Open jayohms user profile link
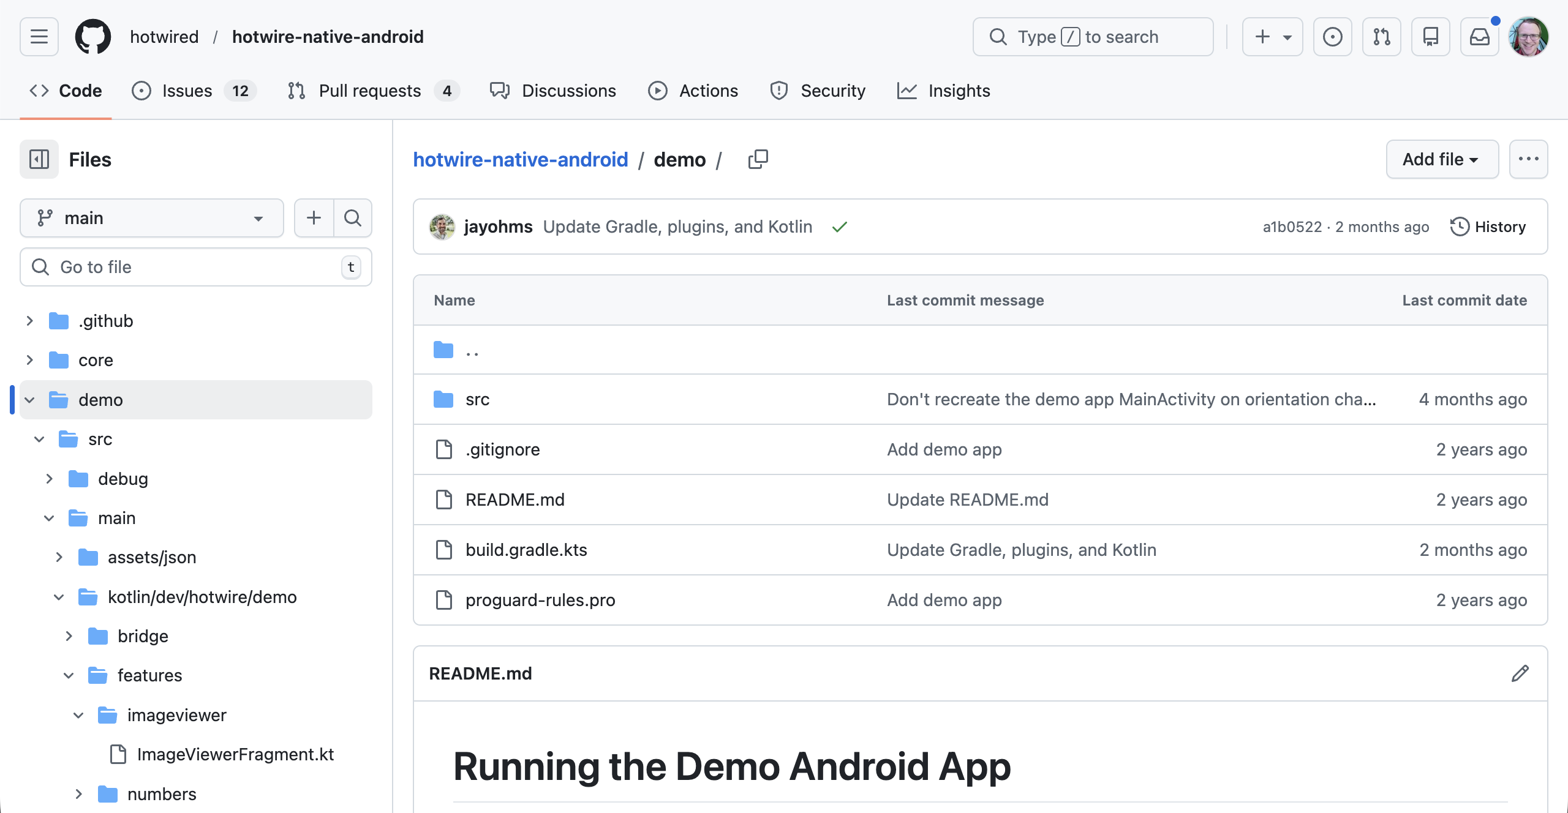 tap(499, 227)
